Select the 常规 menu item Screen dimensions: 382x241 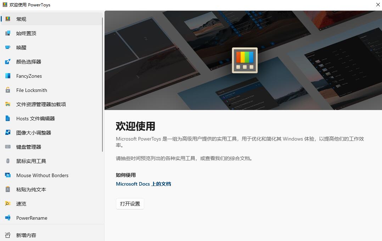(51, 19)
